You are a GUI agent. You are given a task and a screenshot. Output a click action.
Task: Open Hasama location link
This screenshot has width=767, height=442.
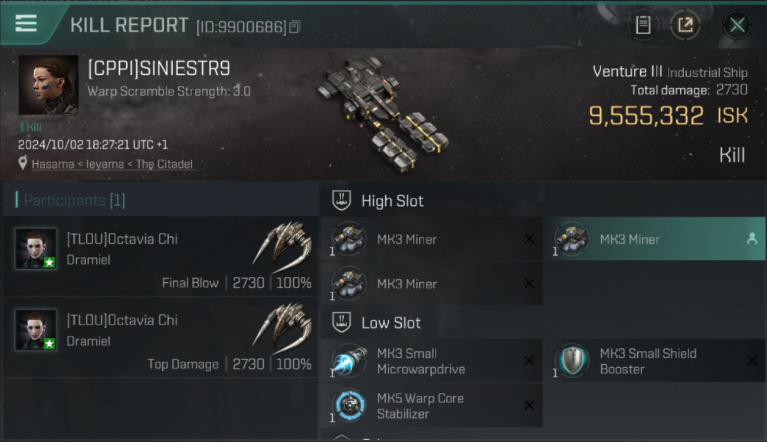53,164
